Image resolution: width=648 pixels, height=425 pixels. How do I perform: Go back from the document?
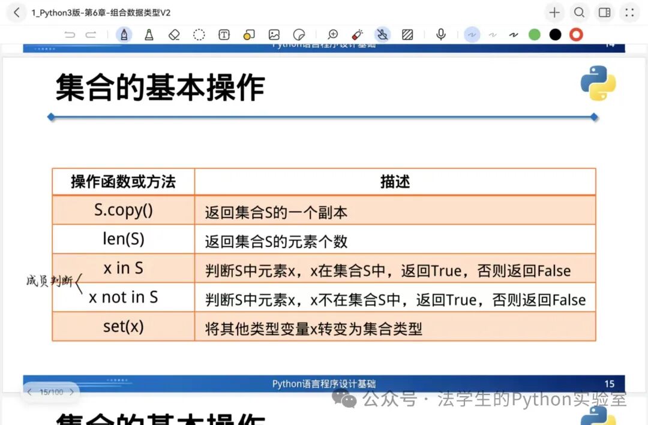click(16, 12)
